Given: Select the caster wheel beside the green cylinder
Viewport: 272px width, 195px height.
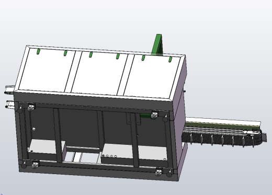Looking at the screenshot, I should (154, 115).
